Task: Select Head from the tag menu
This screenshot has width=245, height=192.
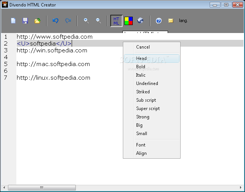Action: 152,58
